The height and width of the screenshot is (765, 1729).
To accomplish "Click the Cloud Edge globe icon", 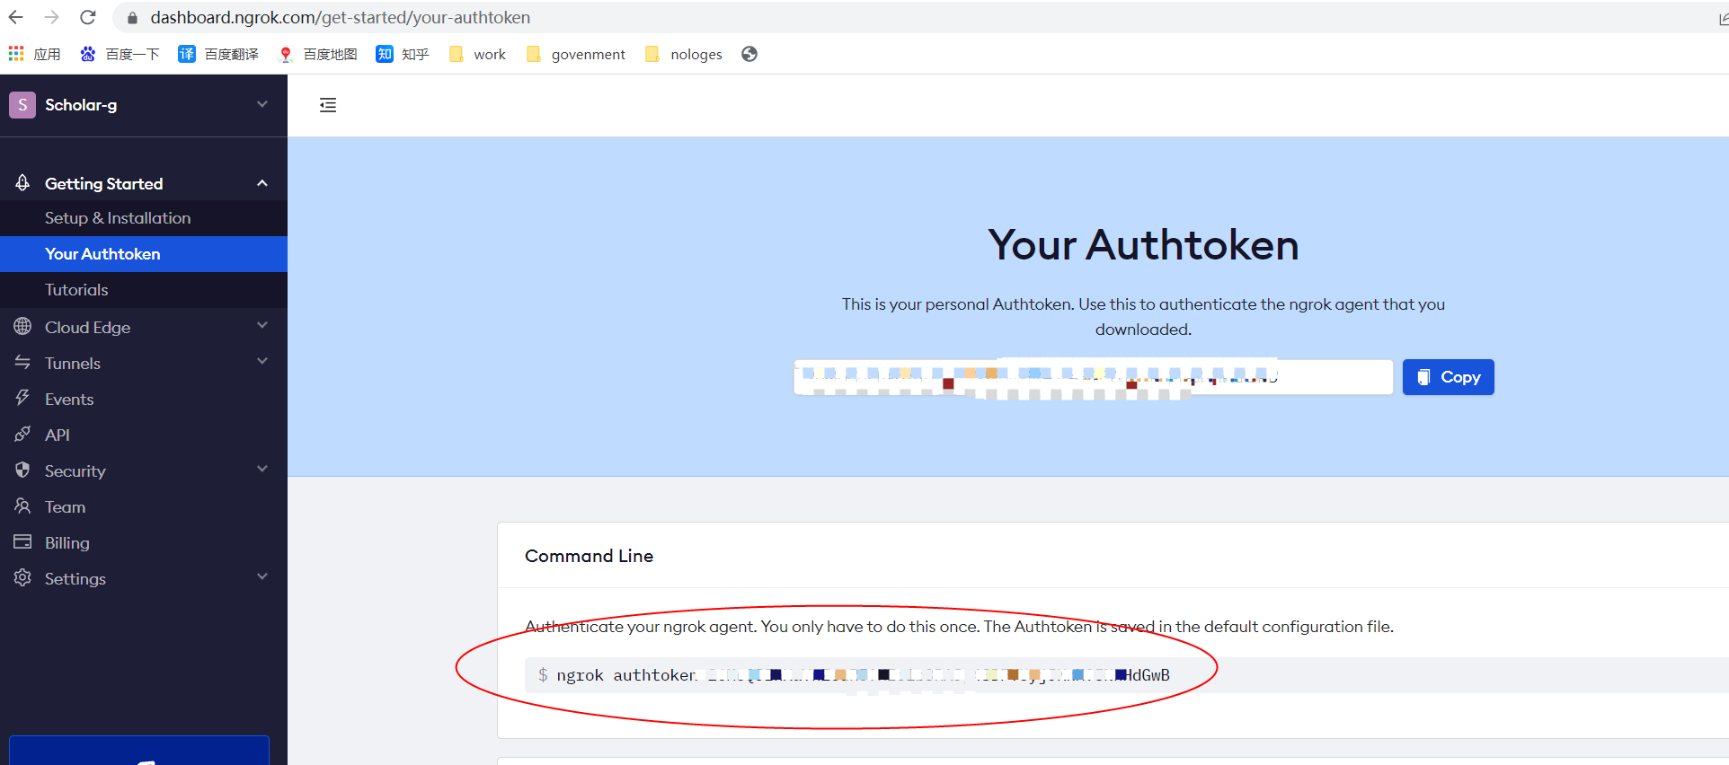I will click(x=22, y=326).
